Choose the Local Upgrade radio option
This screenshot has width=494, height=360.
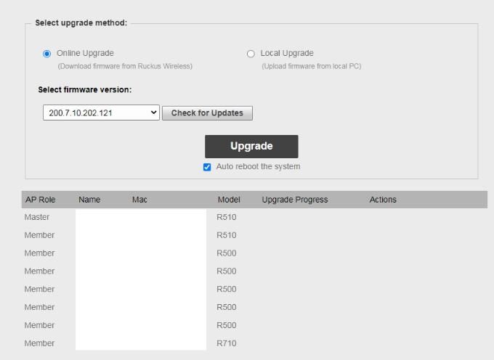[x=251, y=54]
